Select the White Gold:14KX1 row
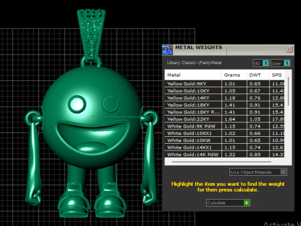Image resolution: width=301 pixels, height=226 pixels. (x=224, y=148)
